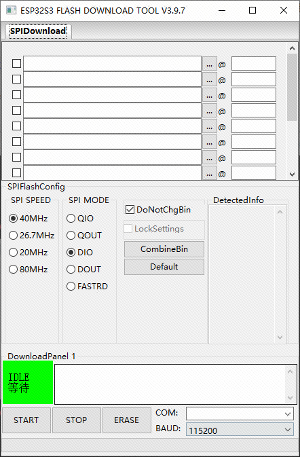Viewport: 300px width, 457px height.
Task: Click the browse button on the fifth file row
Action: tap(210, 126)
